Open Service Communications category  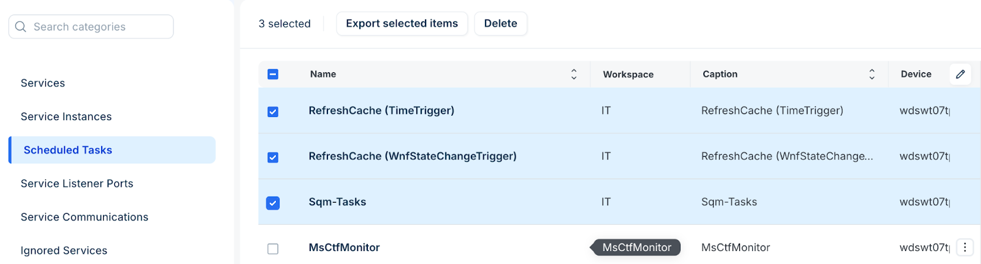tap(85, 217)
